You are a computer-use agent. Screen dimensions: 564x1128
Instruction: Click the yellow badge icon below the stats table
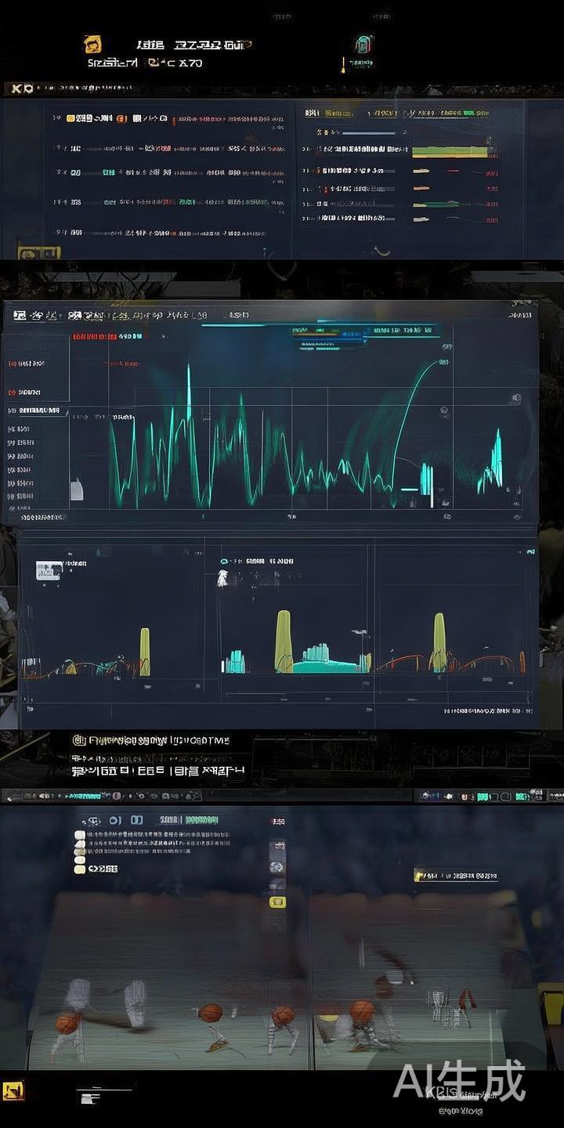coord(39,252)
